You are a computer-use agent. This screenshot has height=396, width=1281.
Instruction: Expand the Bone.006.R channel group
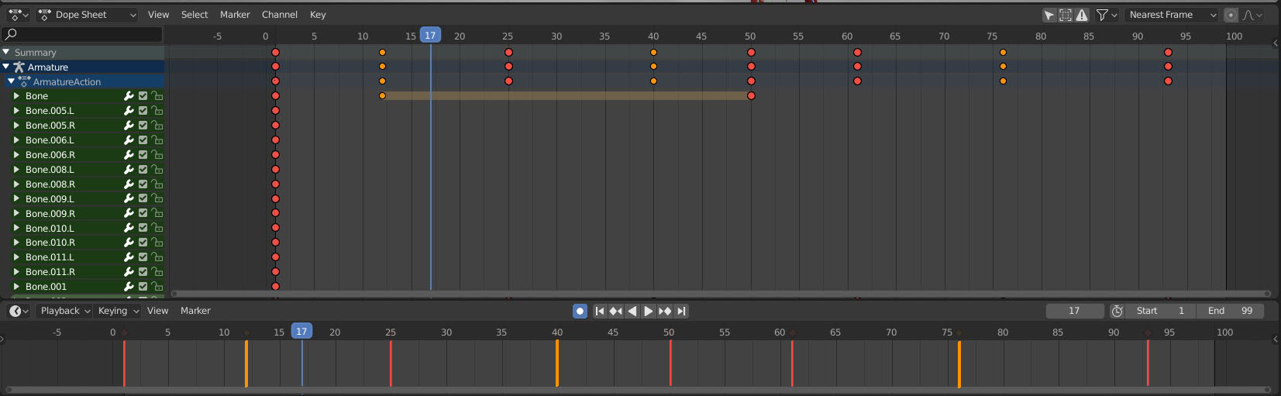point(16,155)
